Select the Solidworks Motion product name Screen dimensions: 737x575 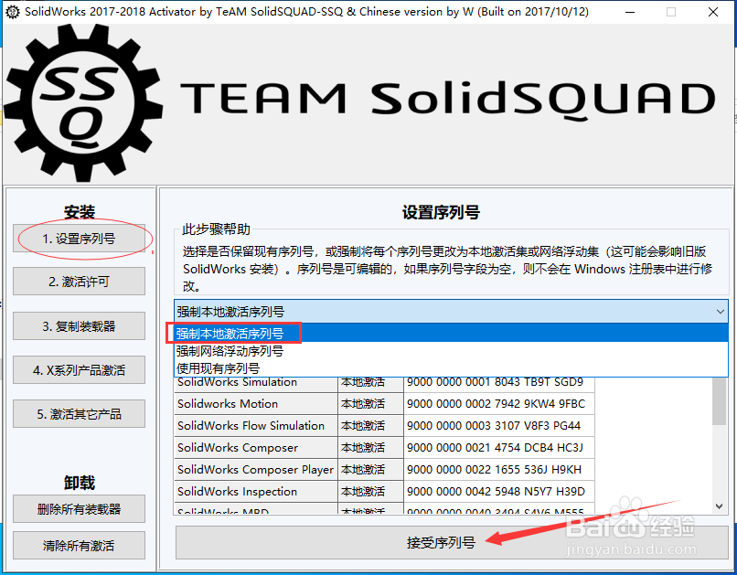coord(256,403)
